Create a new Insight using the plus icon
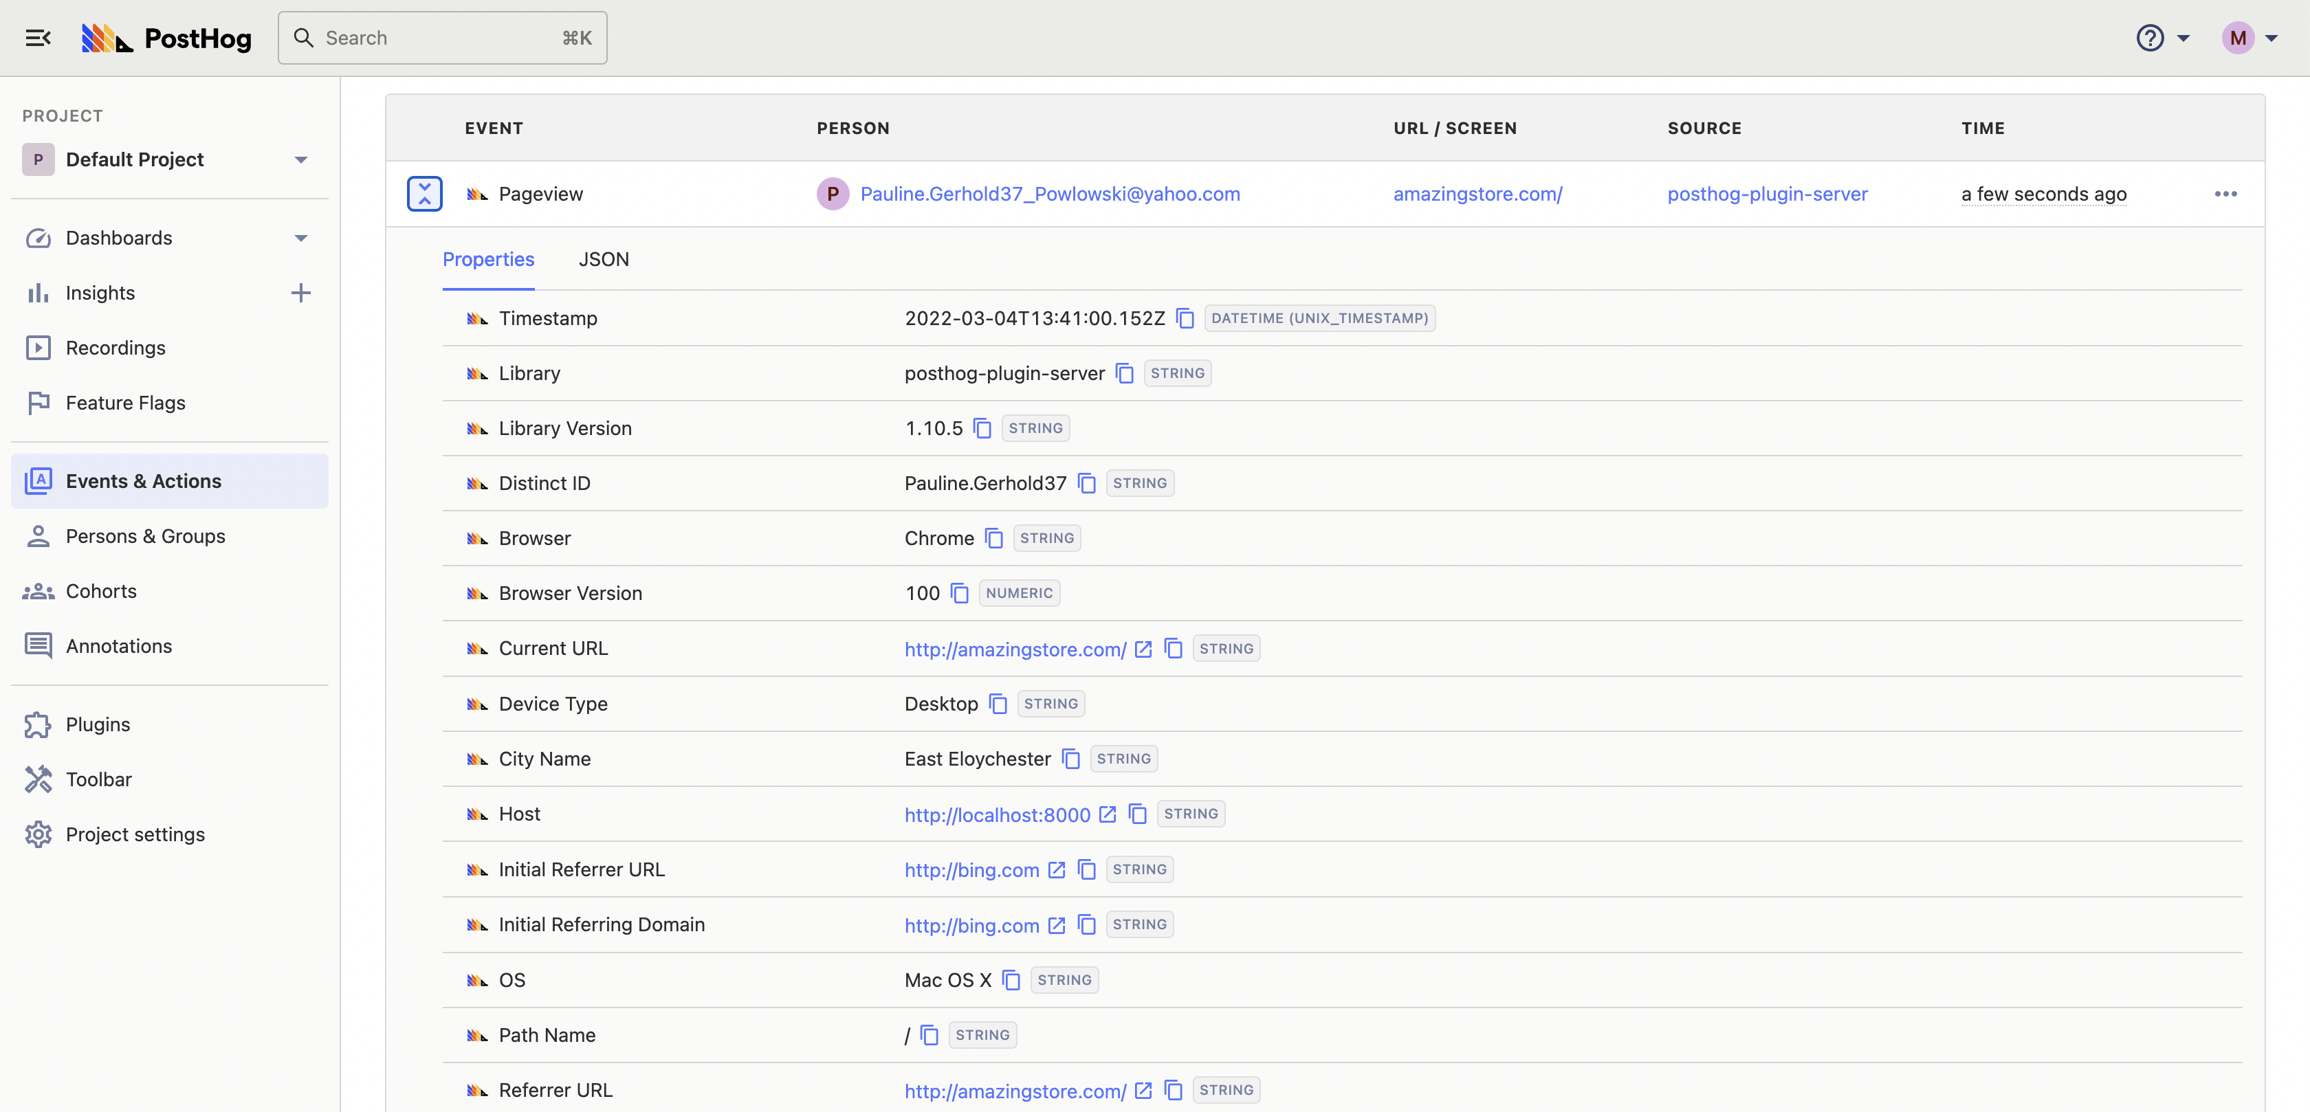Screen dimensions: 2310x1112 301,292
